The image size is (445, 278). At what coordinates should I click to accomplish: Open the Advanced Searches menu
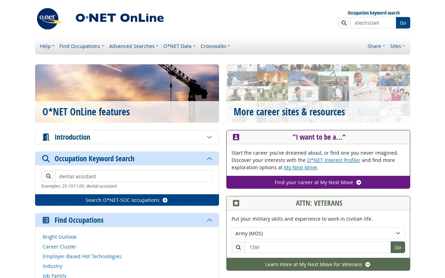133,46
